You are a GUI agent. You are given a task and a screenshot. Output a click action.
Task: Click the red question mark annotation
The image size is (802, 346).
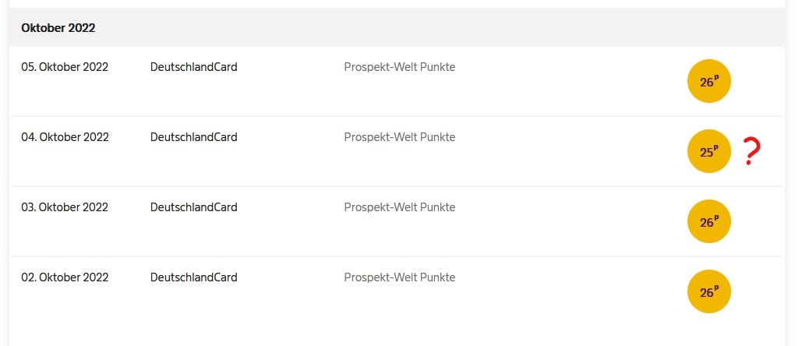click(751, 151)
